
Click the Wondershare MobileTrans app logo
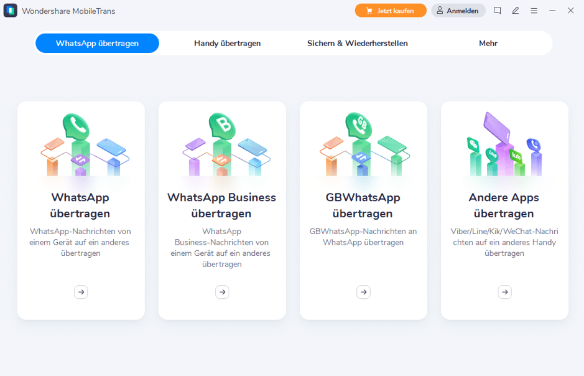[x=11, y=11]
